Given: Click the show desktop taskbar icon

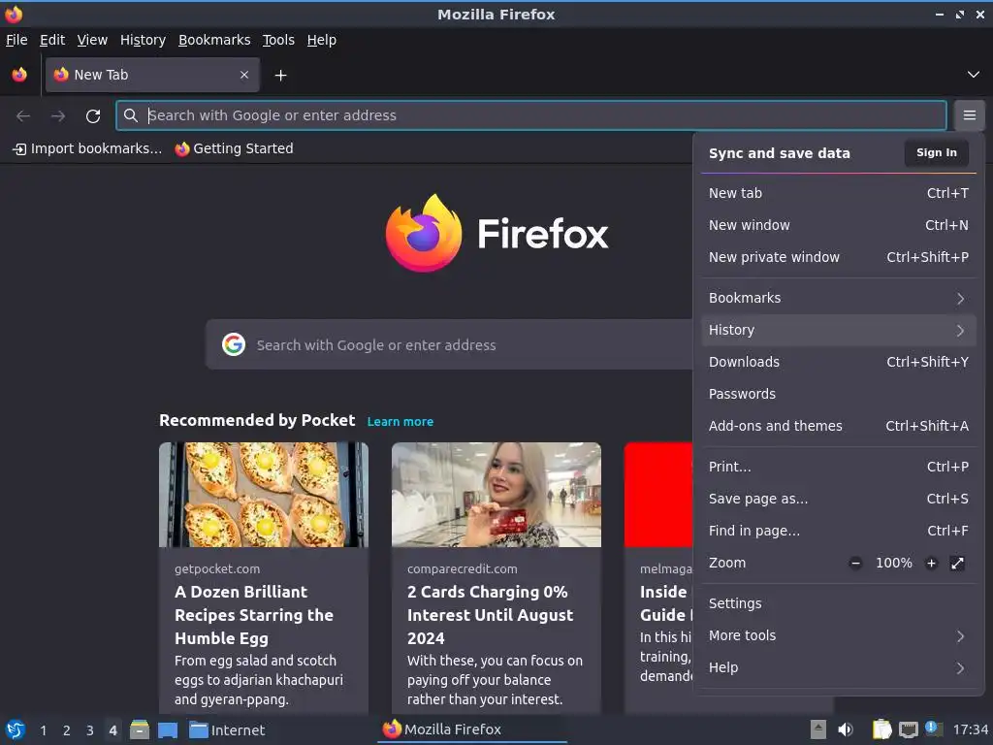Looking at the screenshot, I should click(168, 730).
